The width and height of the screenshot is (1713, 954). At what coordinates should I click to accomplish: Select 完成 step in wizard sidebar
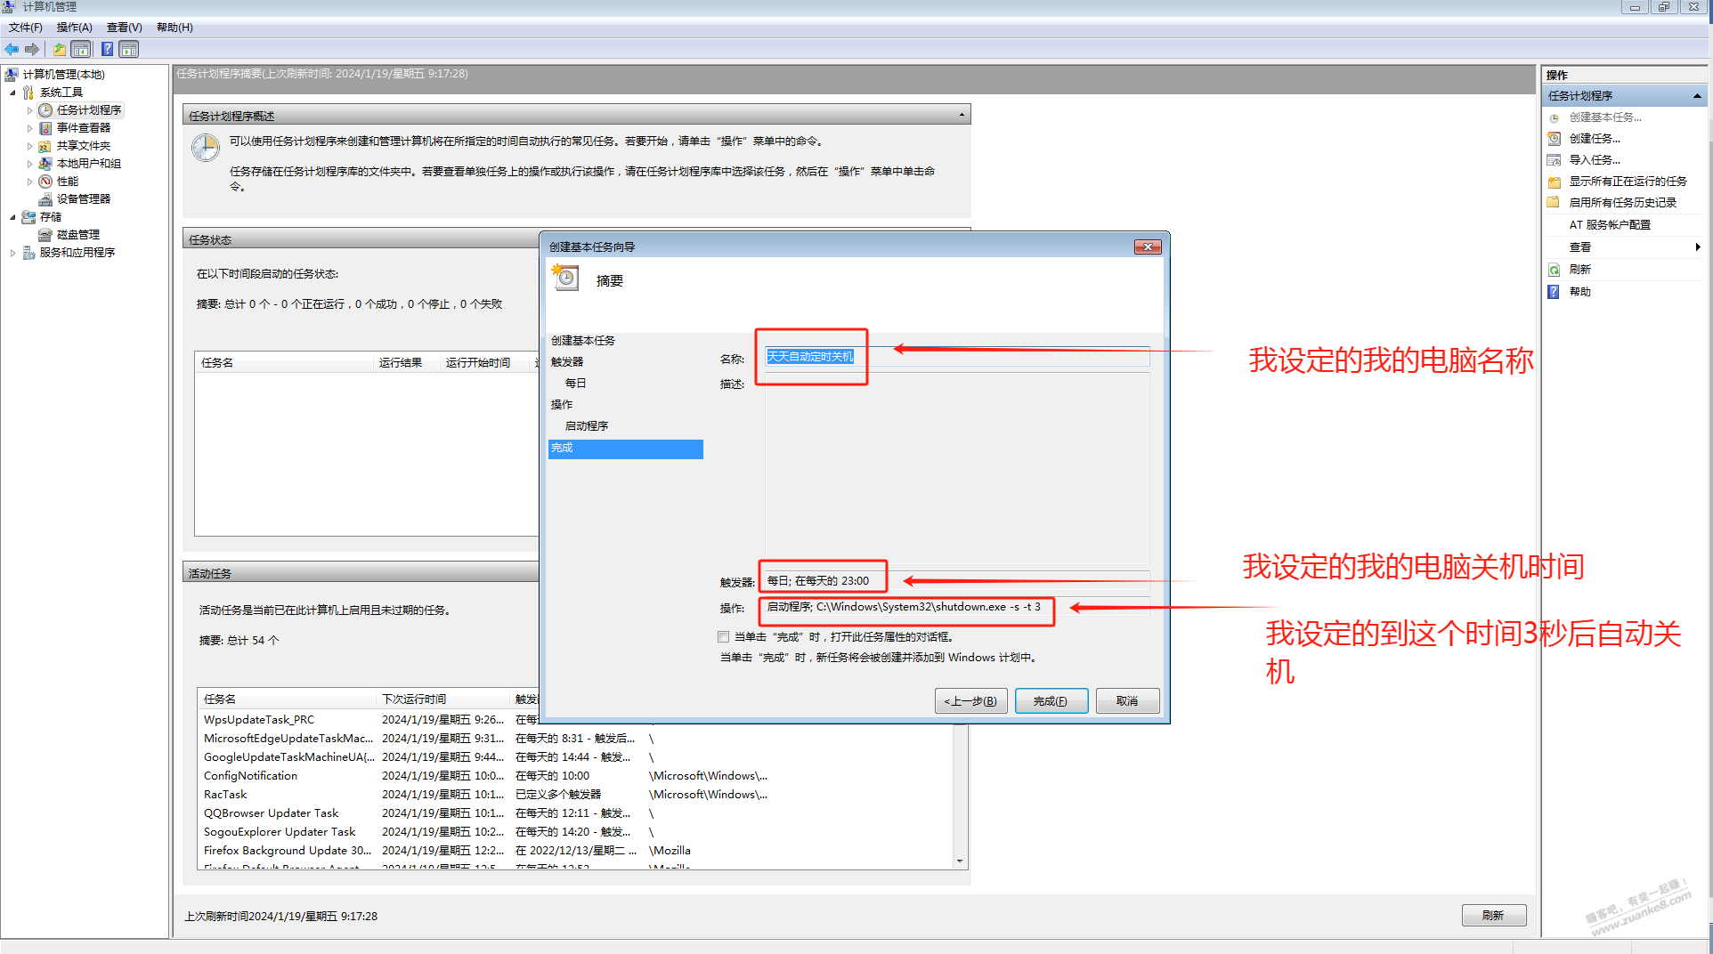pos(625,449)
